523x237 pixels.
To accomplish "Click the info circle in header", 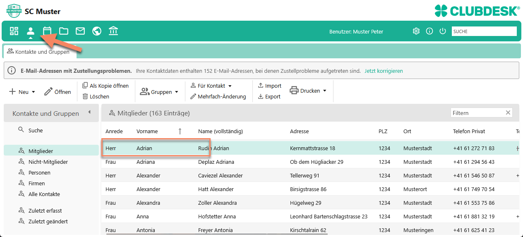I will click(x=429, y=31).
